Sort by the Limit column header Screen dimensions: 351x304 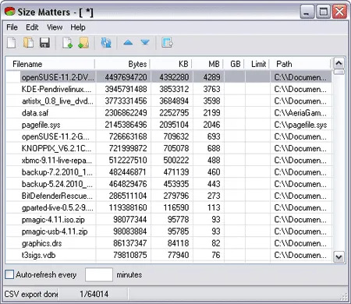tap(257, 64)
